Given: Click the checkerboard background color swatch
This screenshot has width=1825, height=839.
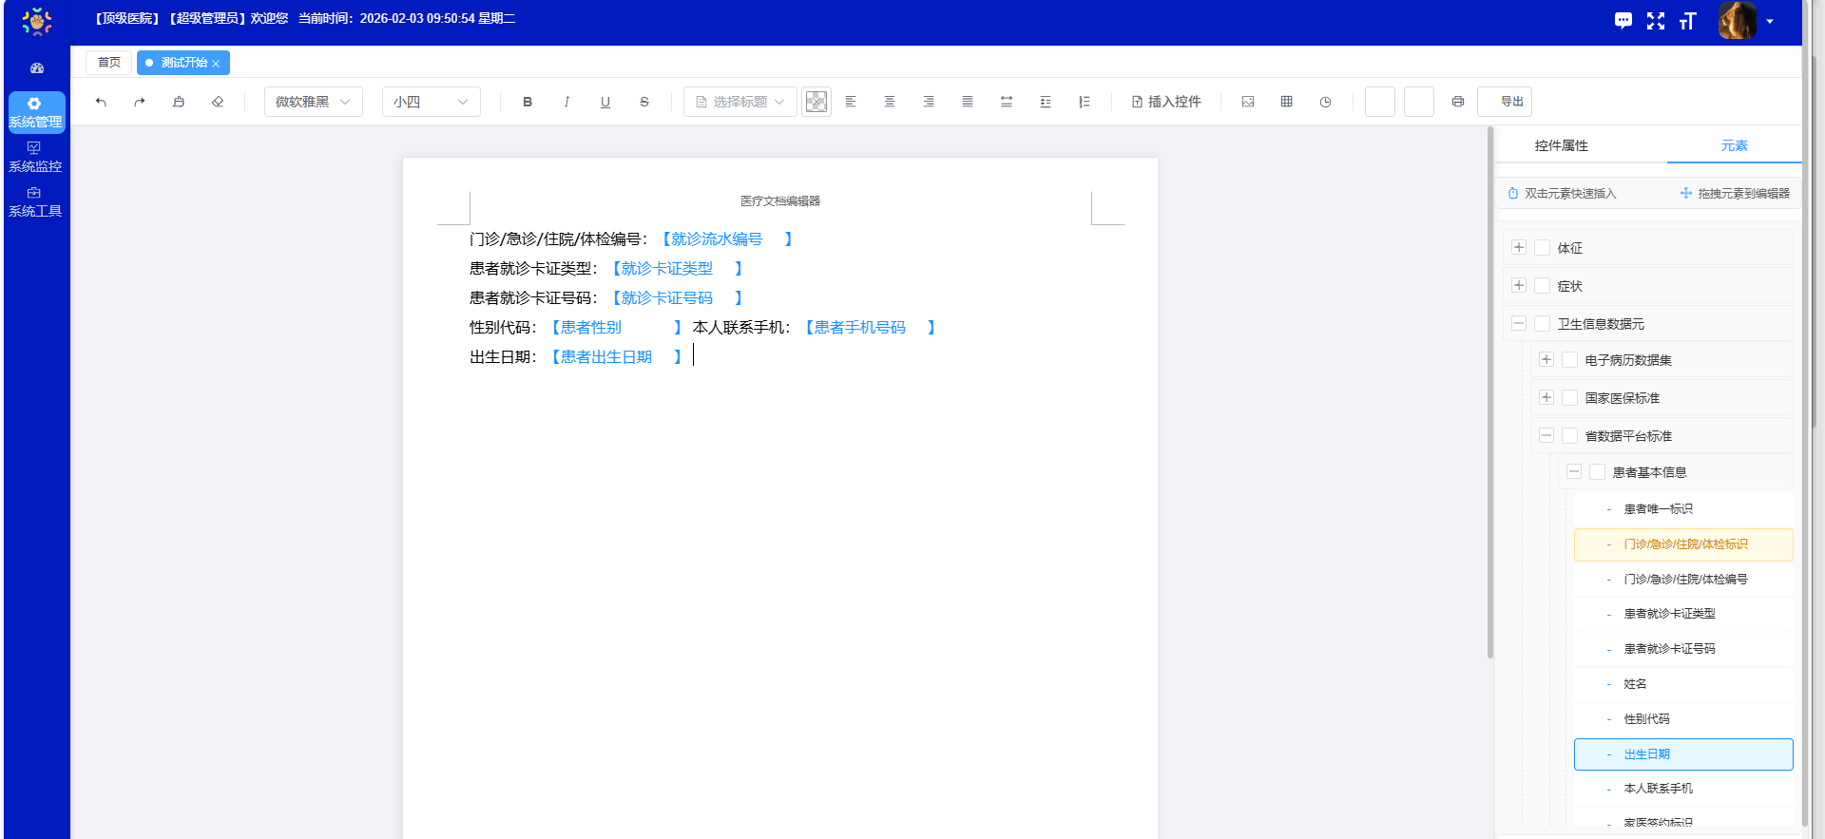Looking at the screenshot, I should [x=816, y=102].
